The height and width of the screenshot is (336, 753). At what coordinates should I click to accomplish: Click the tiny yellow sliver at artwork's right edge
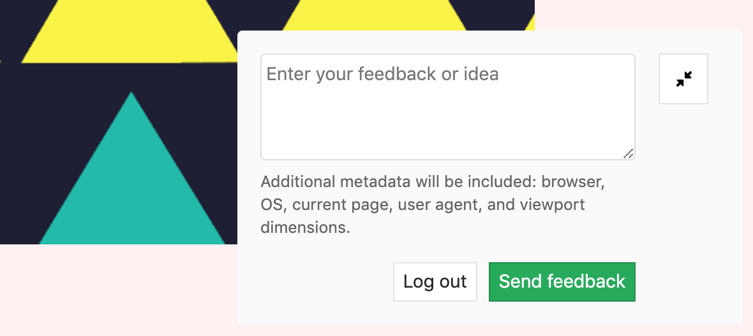(x=530, y=23)
